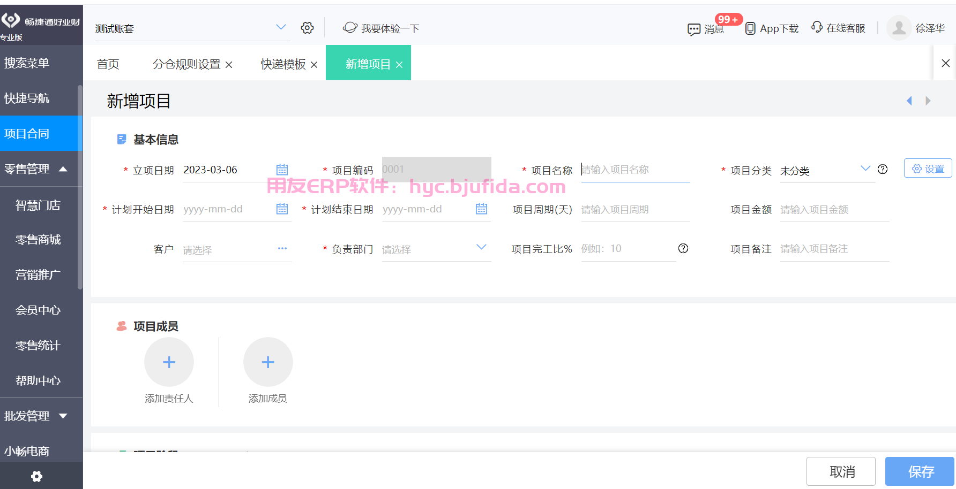Click the sidebar vertical scrollbar
956x489 pixels.
(x=80, y=187)
